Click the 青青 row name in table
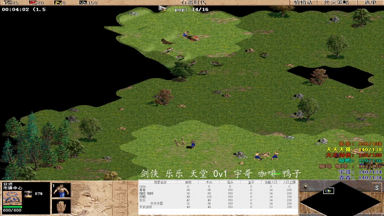 [142, 190]
